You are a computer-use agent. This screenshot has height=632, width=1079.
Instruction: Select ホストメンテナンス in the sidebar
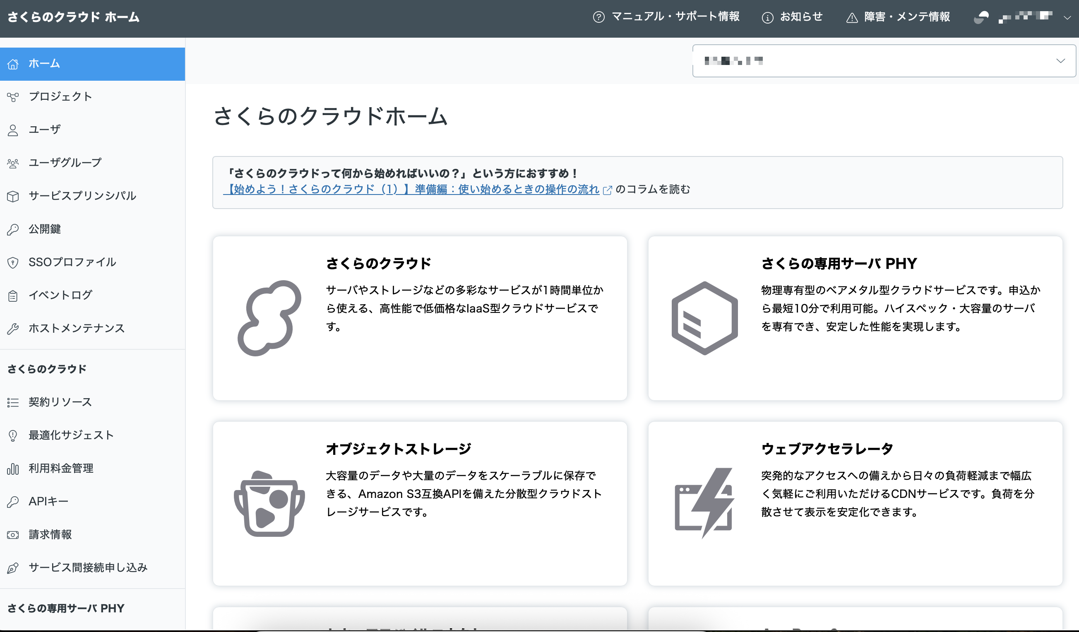[76, 328]
